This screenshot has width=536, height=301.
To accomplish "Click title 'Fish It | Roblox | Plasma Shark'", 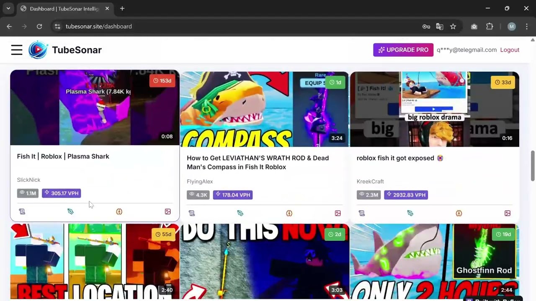I will [63, 156].
